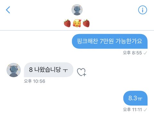Select the received message '8 나왔습니당 ㅜ'

[x=48, y=70]
